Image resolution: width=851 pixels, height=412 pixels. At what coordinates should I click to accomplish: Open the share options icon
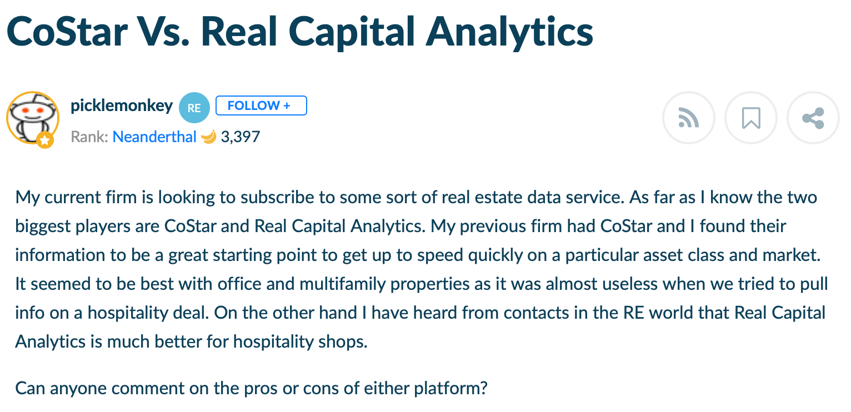[x=813, y=118]
